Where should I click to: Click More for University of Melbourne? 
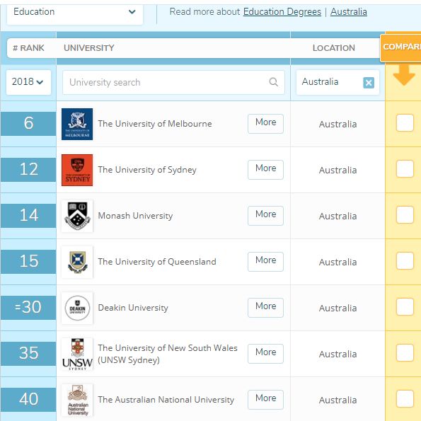point(265,124)
